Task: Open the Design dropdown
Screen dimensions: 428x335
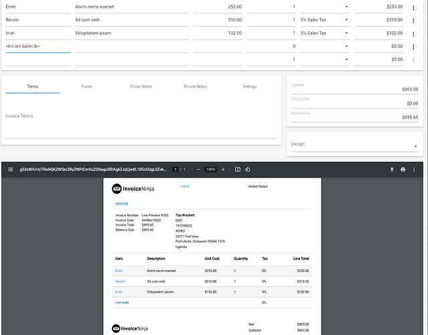Action: 354,144
